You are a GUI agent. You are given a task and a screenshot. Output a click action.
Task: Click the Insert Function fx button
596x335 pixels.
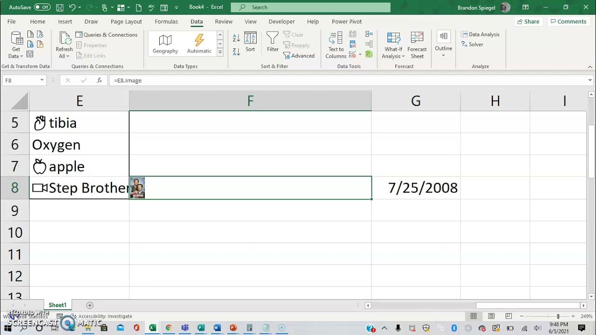coord(99,80)
